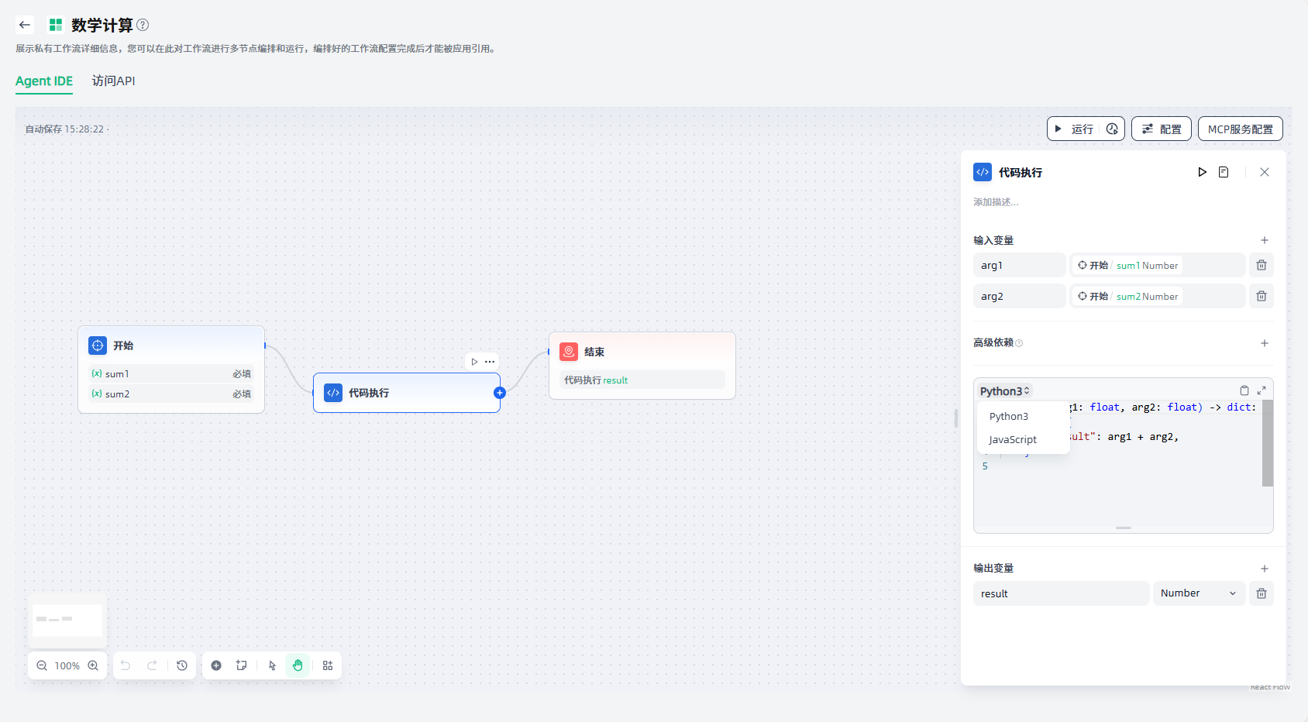Add a new node from bottom toolbar
The width and height of the screenshot is (1308, 722).
point(216,665)
